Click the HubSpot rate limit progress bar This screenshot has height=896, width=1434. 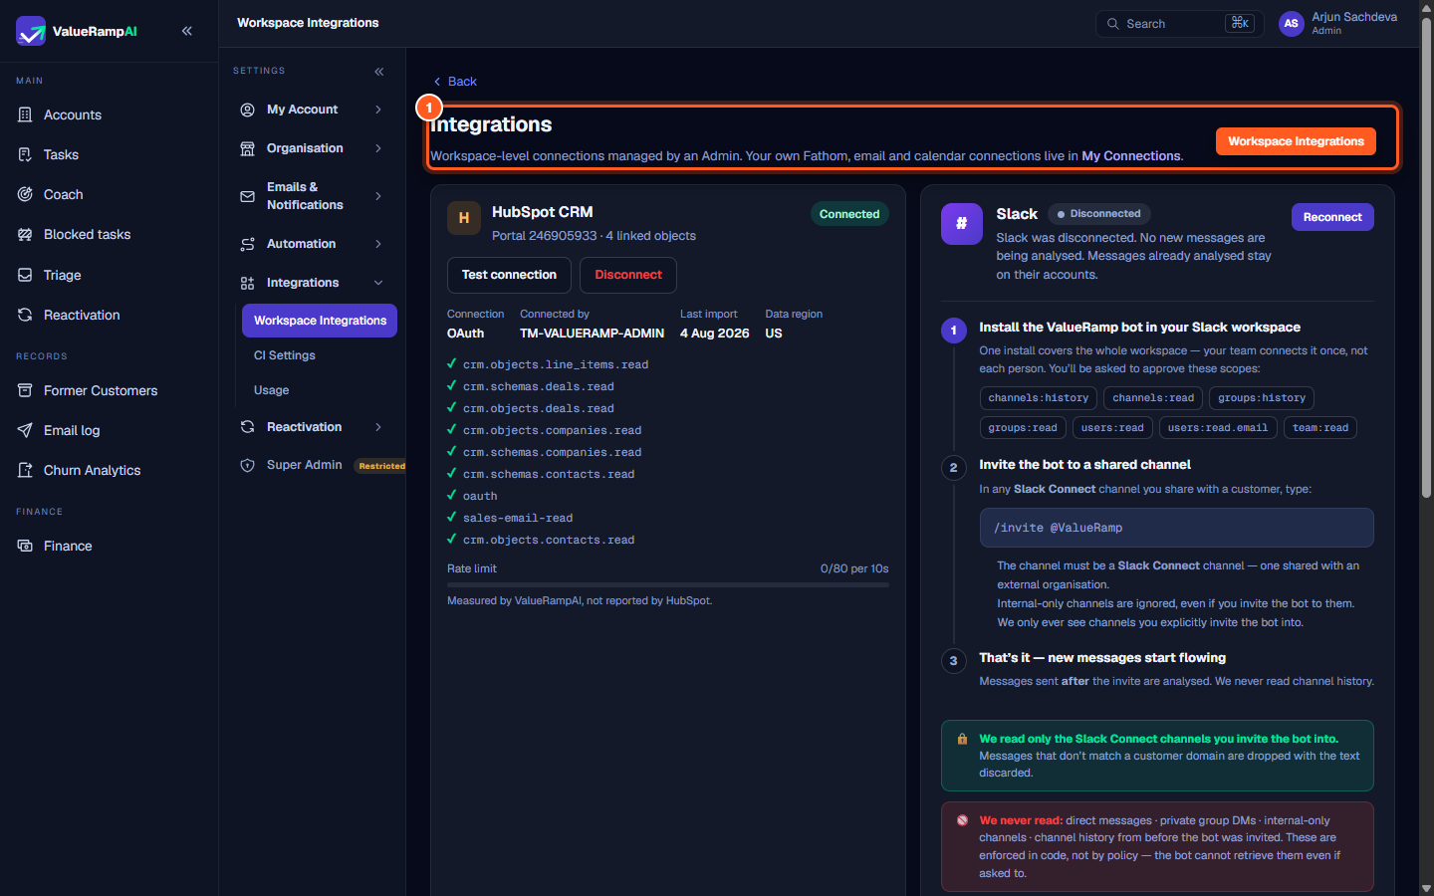click(x=667, y=585)
